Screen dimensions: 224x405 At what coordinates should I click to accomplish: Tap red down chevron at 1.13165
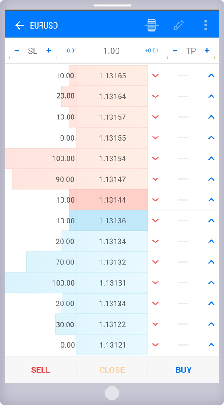155,76
